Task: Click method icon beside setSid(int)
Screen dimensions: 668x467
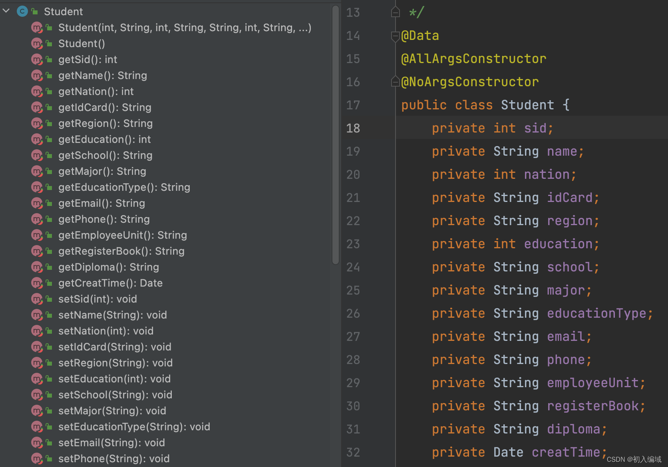Action: point(37,299)
